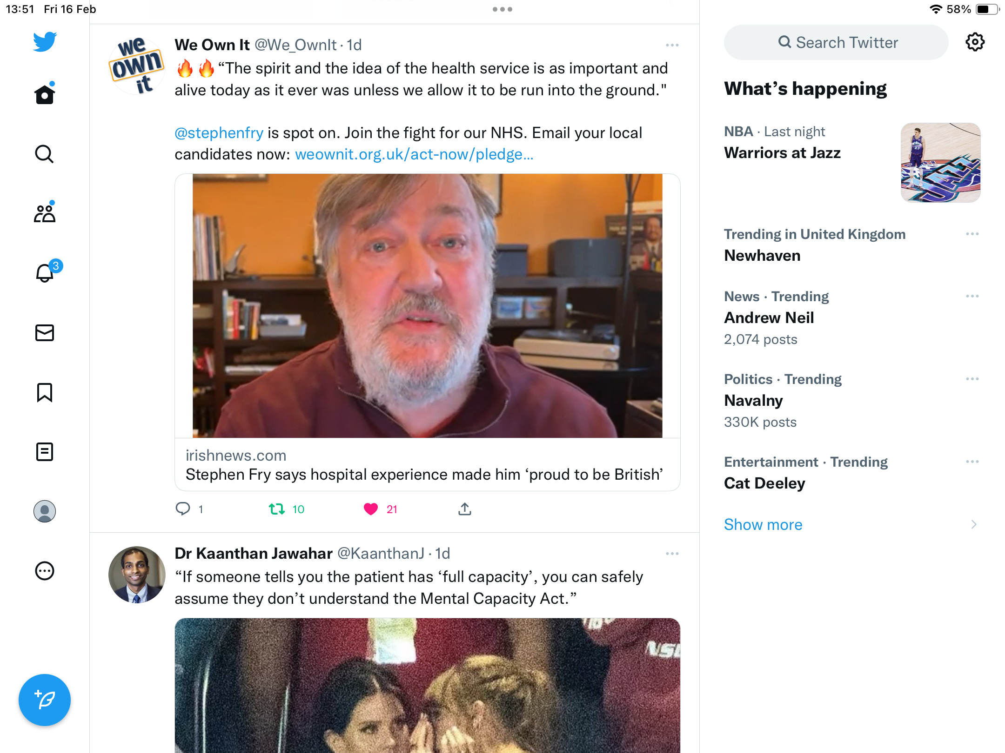Focus the Search Twitter field
The width and height of the screenshot is (1005, 753).
click(836, 42)
